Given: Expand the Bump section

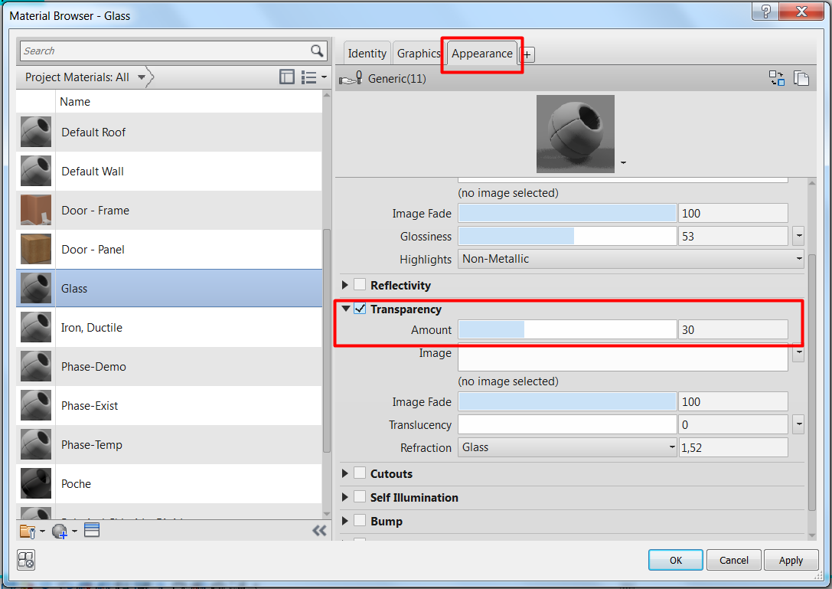Looking at the screenshot, I should (x=344, y=521).
